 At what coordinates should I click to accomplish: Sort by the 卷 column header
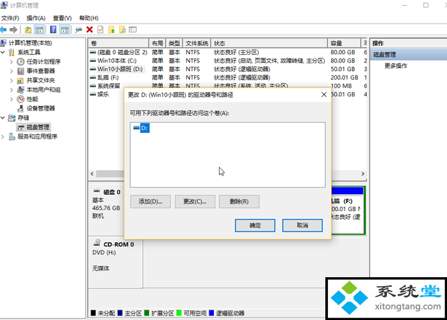(118, 43)
